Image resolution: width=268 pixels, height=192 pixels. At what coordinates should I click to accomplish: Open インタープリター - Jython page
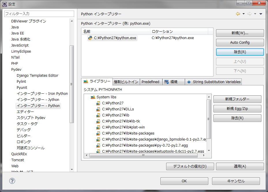coord(38,99)
